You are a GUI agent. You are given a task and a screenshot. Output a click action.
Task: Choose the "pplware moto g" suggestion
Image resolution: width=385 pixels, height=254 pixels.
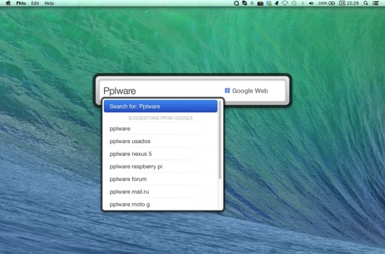coord(160,204)
